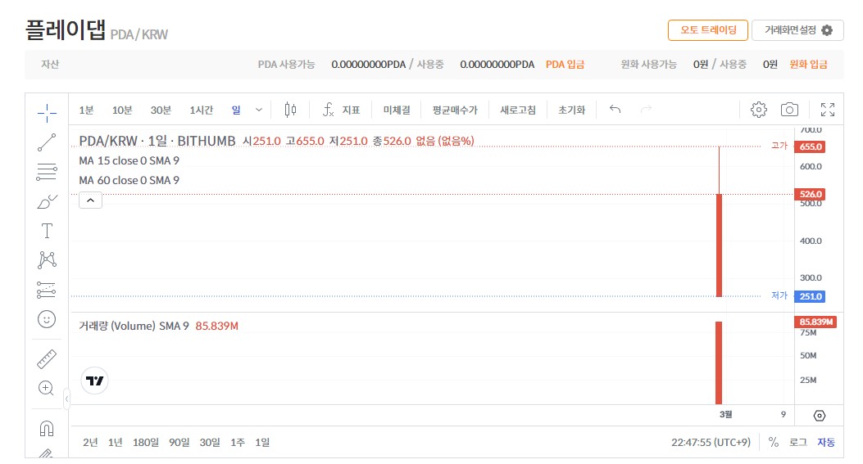The width and height of the screenshot is (863, 464).
Task: Toggle percent scale mode
Action: [x=774, y=442]
